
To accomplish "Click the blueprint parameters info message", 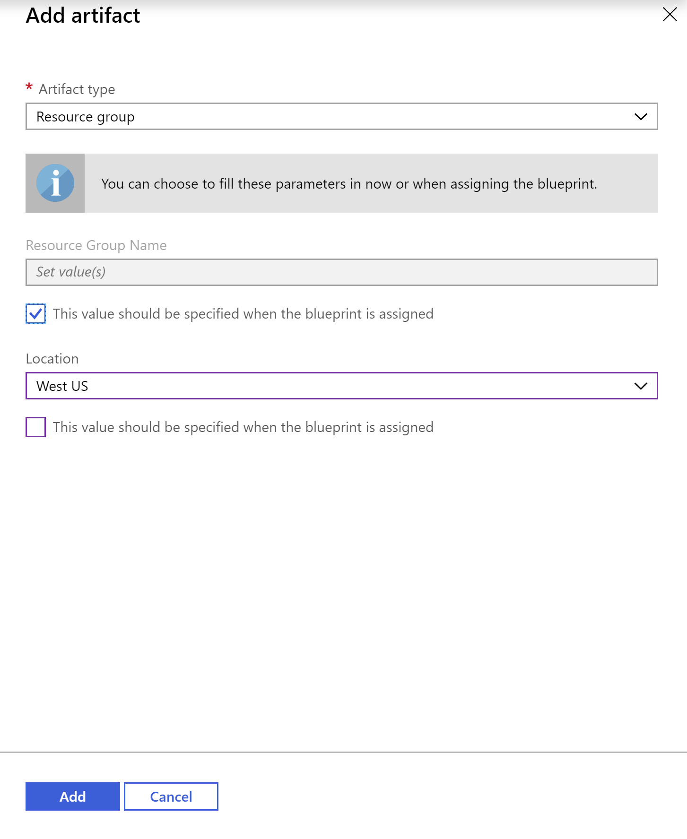I will 349,184.
